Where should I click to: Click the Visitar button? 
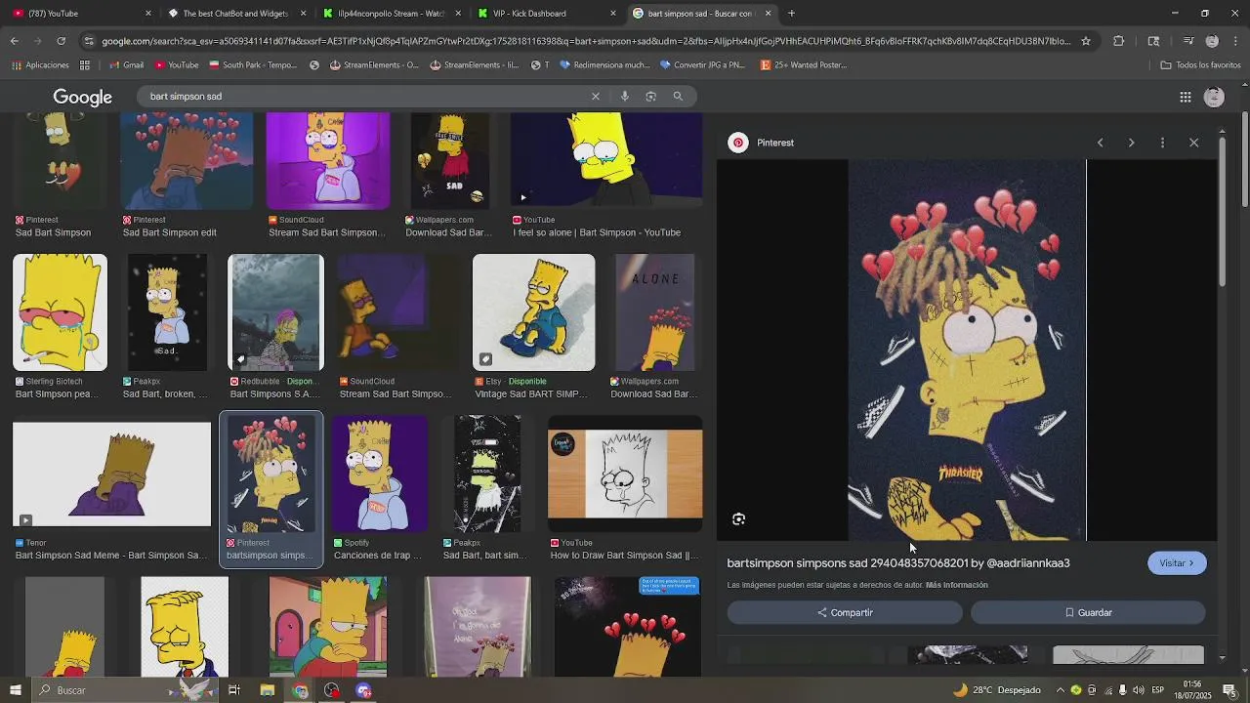tap(1177, 563)
